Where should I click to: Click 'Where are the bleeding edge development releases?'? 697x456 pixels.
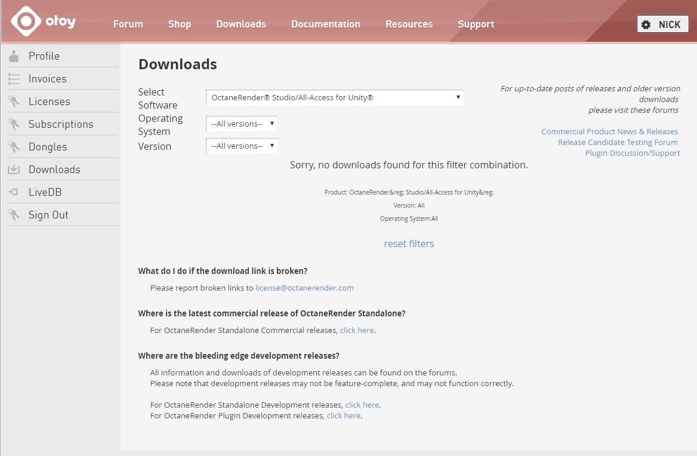(x=239, y=356)
